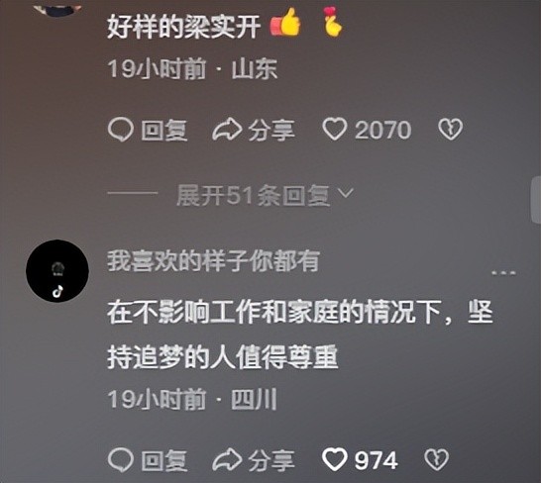Expand the 展开51条回复 replies
The image size is (541, 483).
coord(265,195)
